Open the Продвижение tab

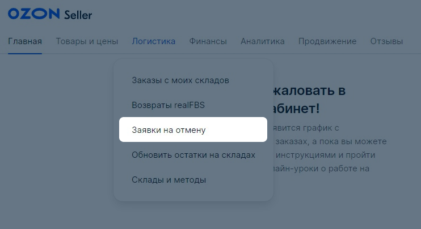327,41
